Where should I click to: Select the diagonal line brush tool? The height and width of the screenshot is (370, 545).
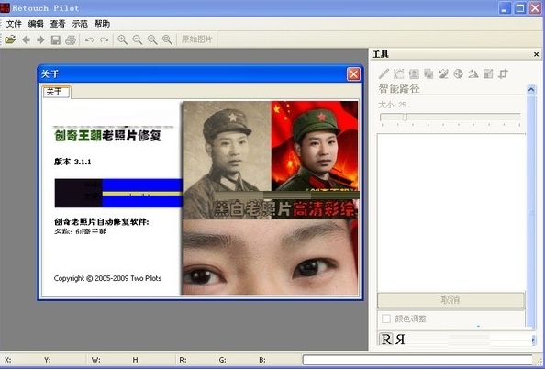384,73
